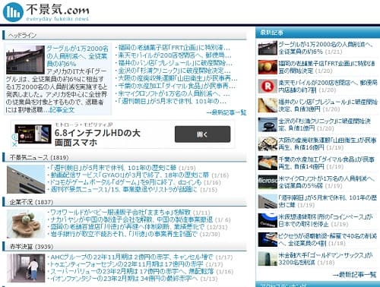Open the GYAO! service ending article

[x=130, y=175]
